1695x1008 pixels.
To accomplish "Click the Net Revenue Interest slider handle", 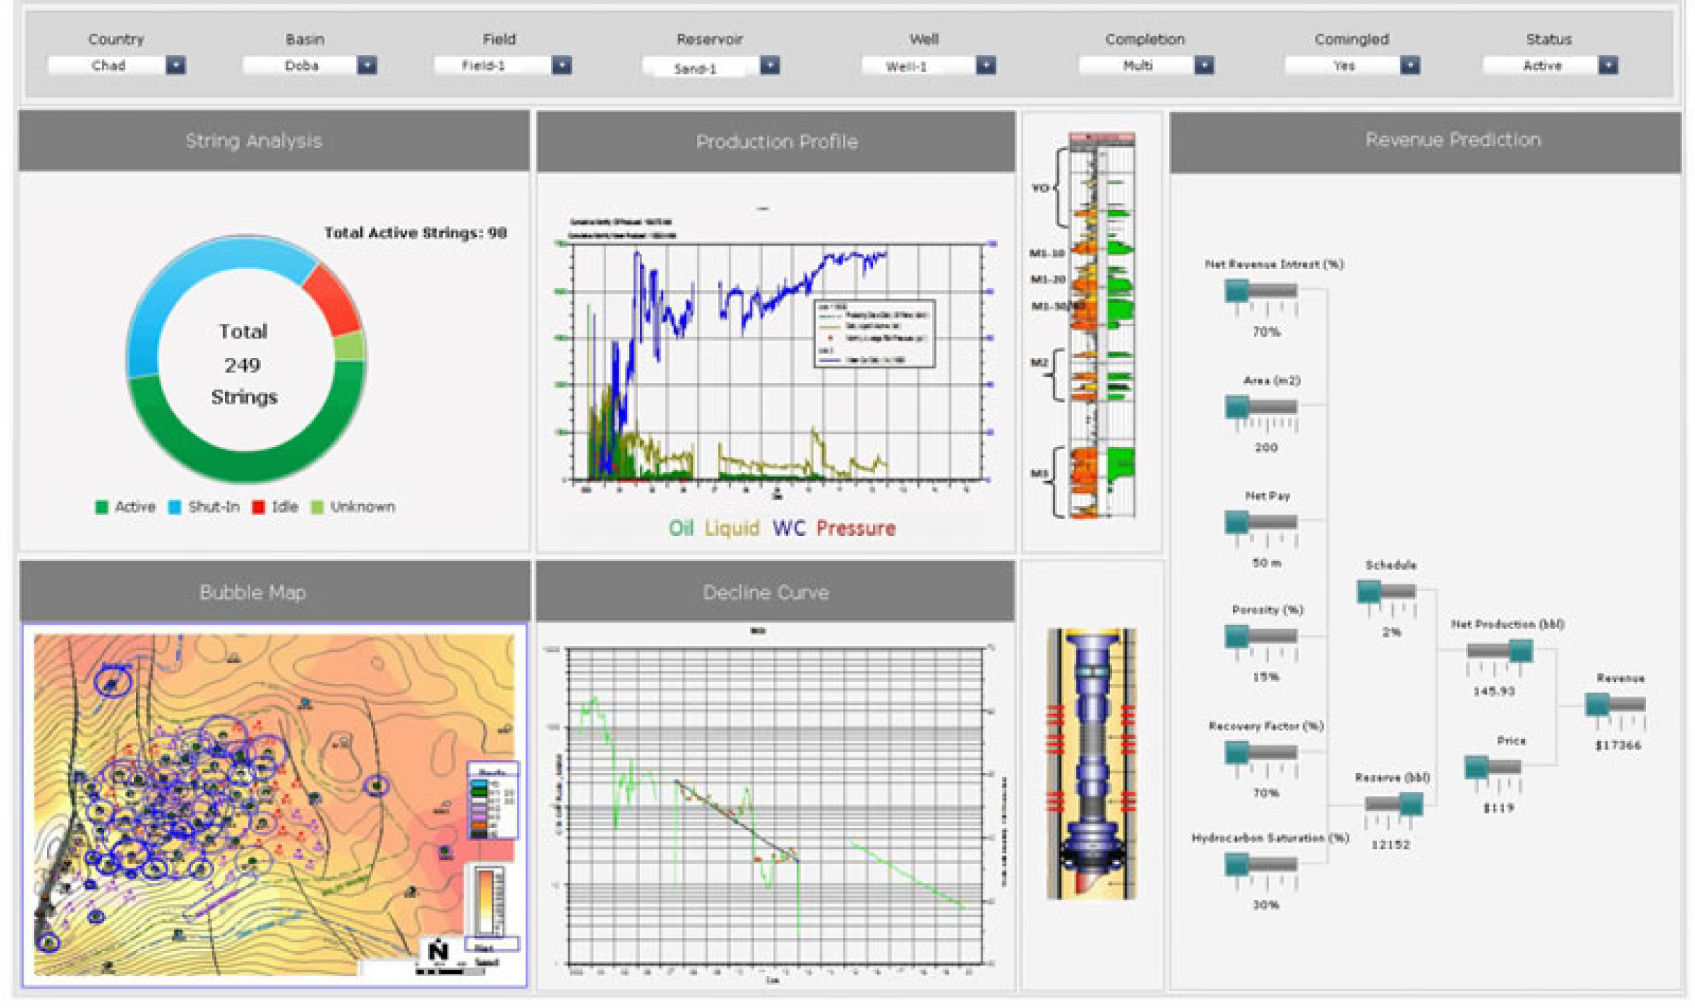I will (1237, 291).
